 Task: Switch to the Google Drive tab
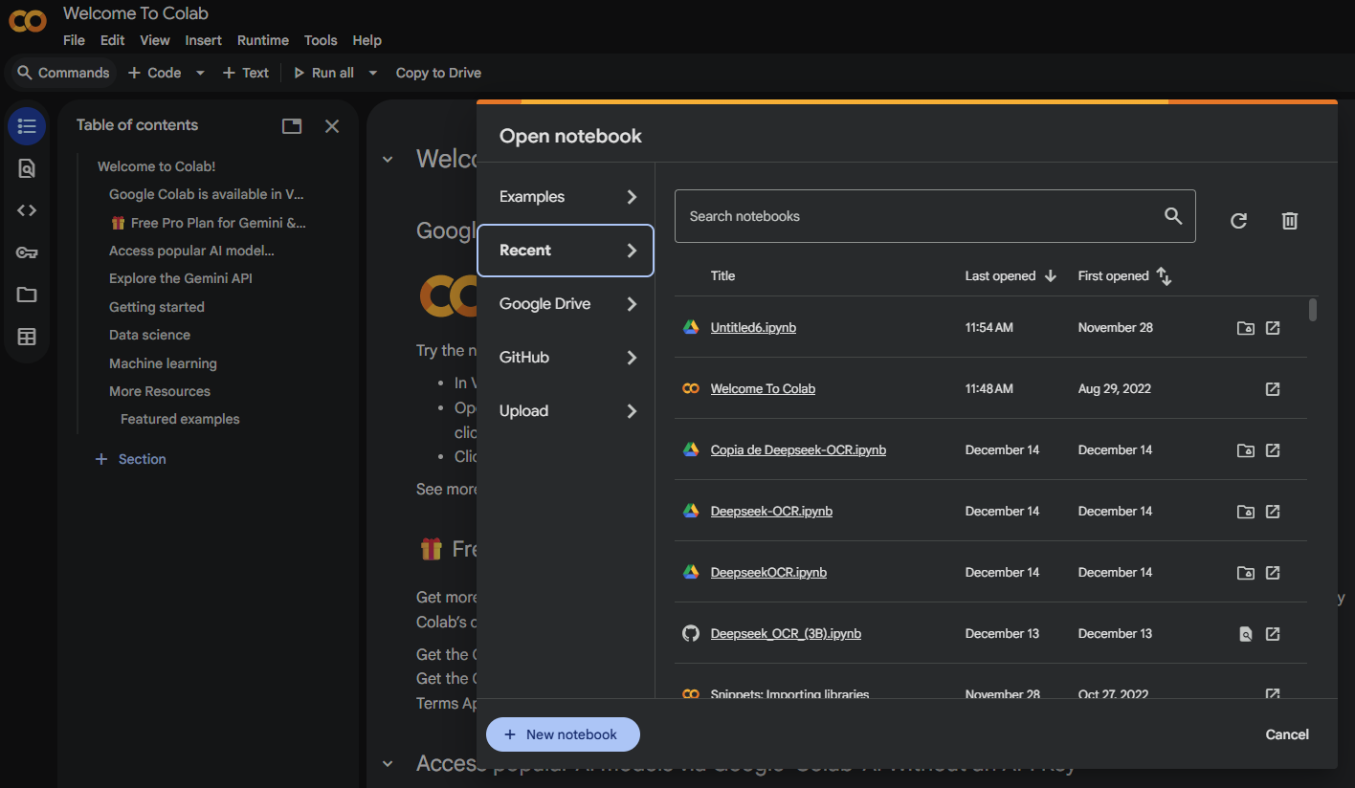click(x=565, y=304)
